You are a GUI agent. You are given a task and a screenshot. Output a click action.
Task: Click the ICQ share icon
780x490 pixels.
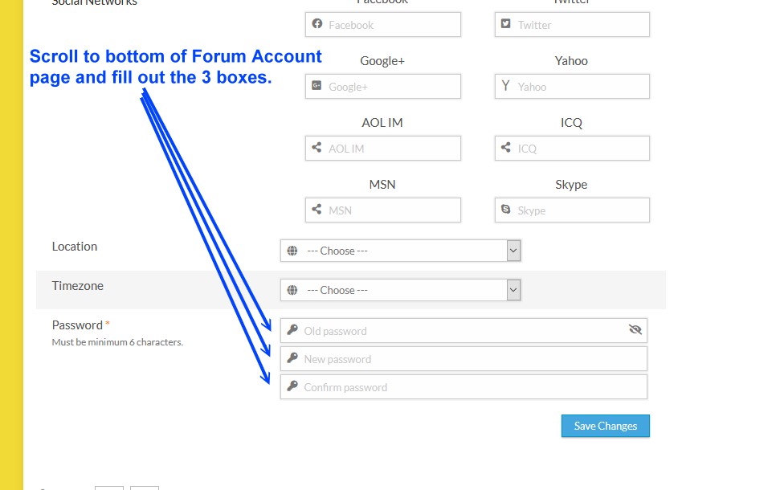(506, 148)
